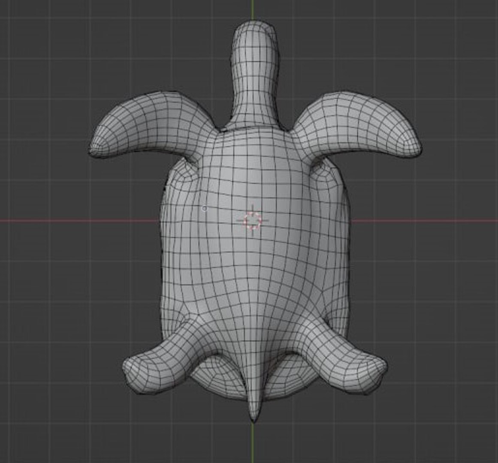This screenshot has width=498, height=463.
Task: Click the 3D cursor crosshair on the shell
Action: pyautogui.click(x=253, y=220)
